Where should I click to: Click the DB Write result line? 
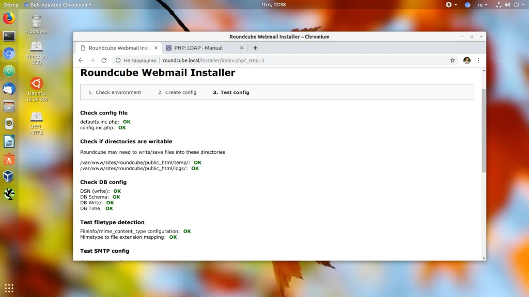tap(97, 203)
